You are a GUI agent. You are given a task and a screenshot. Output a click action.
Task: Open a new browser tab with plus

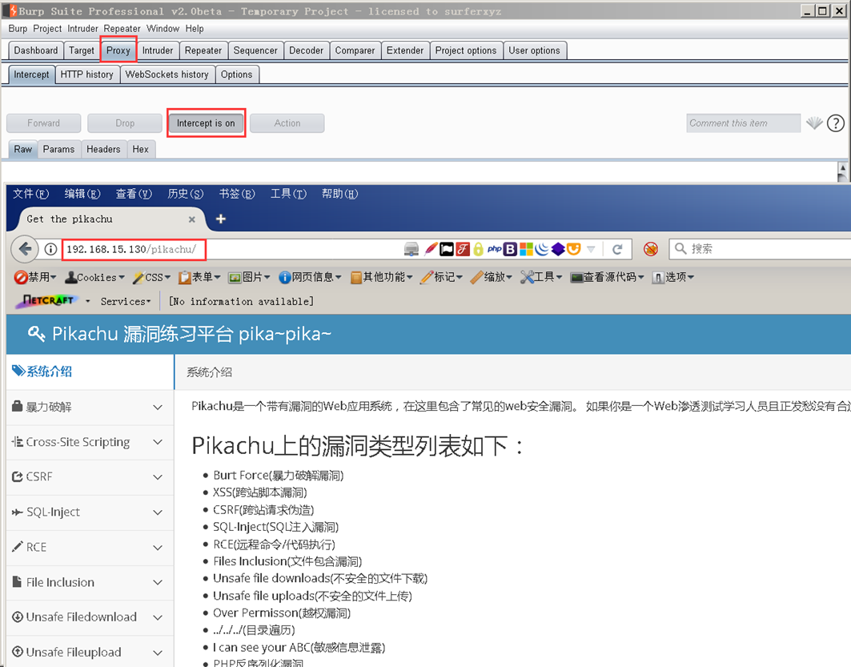click(220, 219)
